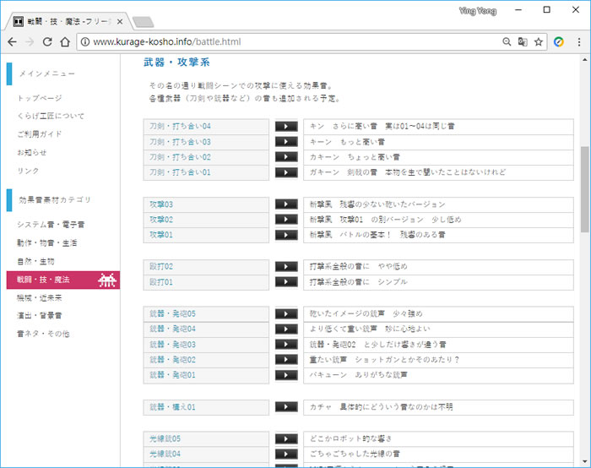The width and height of the screenshot is (591, 468).
Task: Open トップページ in sidebar menu
Action: [40, 98]
